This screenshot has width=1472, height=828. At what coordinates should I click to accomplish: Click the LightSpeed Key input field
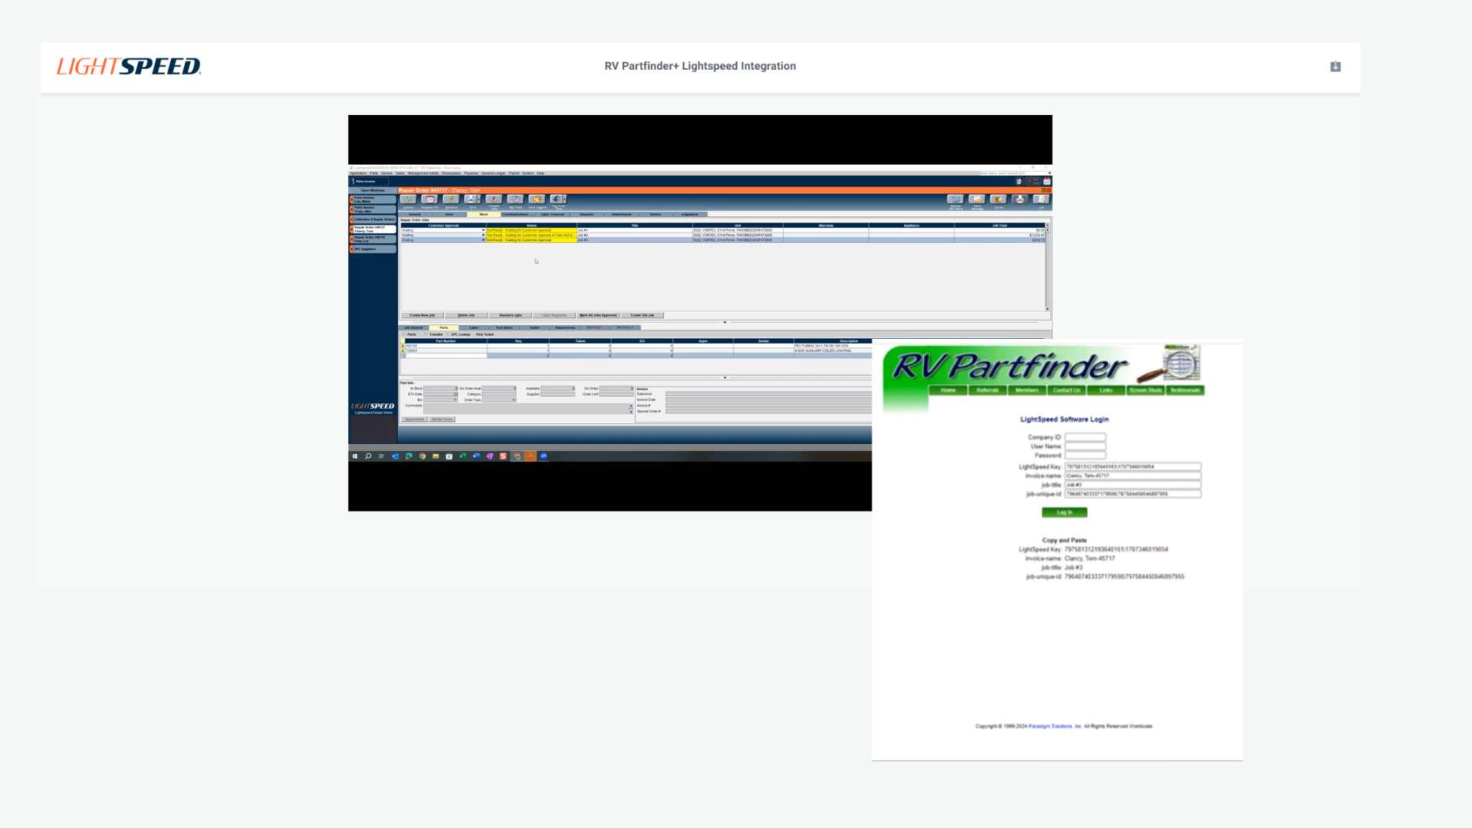[1133, 466]
